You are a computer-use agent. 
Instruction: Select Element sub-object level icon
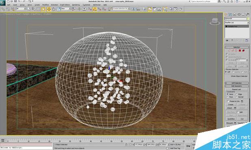(x=243, y=51)
